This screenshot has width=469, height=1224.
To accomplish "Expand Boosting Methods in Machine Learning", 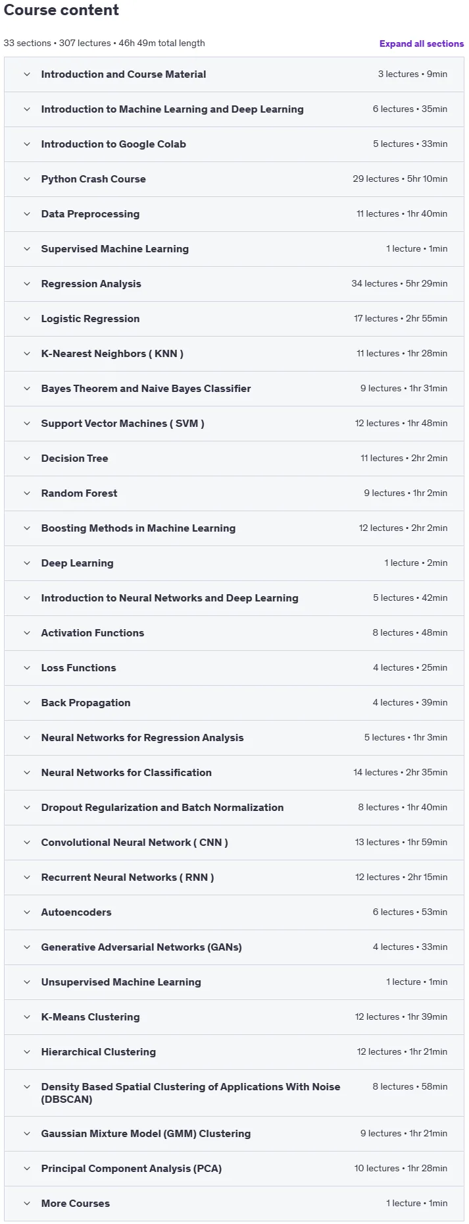I will coord(234,528).
